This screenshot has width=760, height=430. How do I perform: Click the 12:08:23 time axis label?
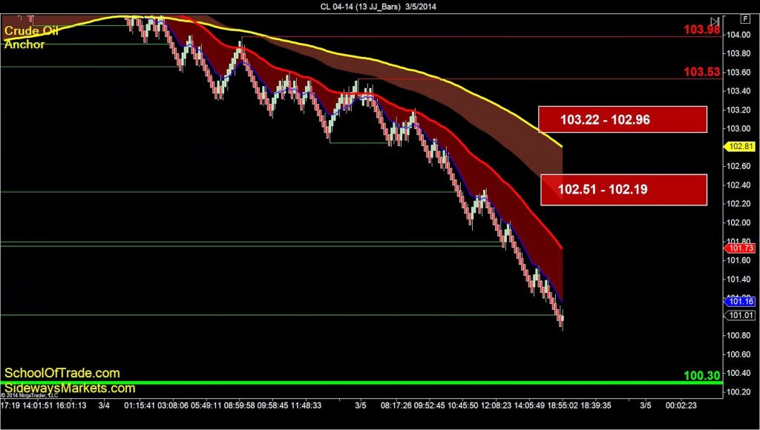click(496, 405)
